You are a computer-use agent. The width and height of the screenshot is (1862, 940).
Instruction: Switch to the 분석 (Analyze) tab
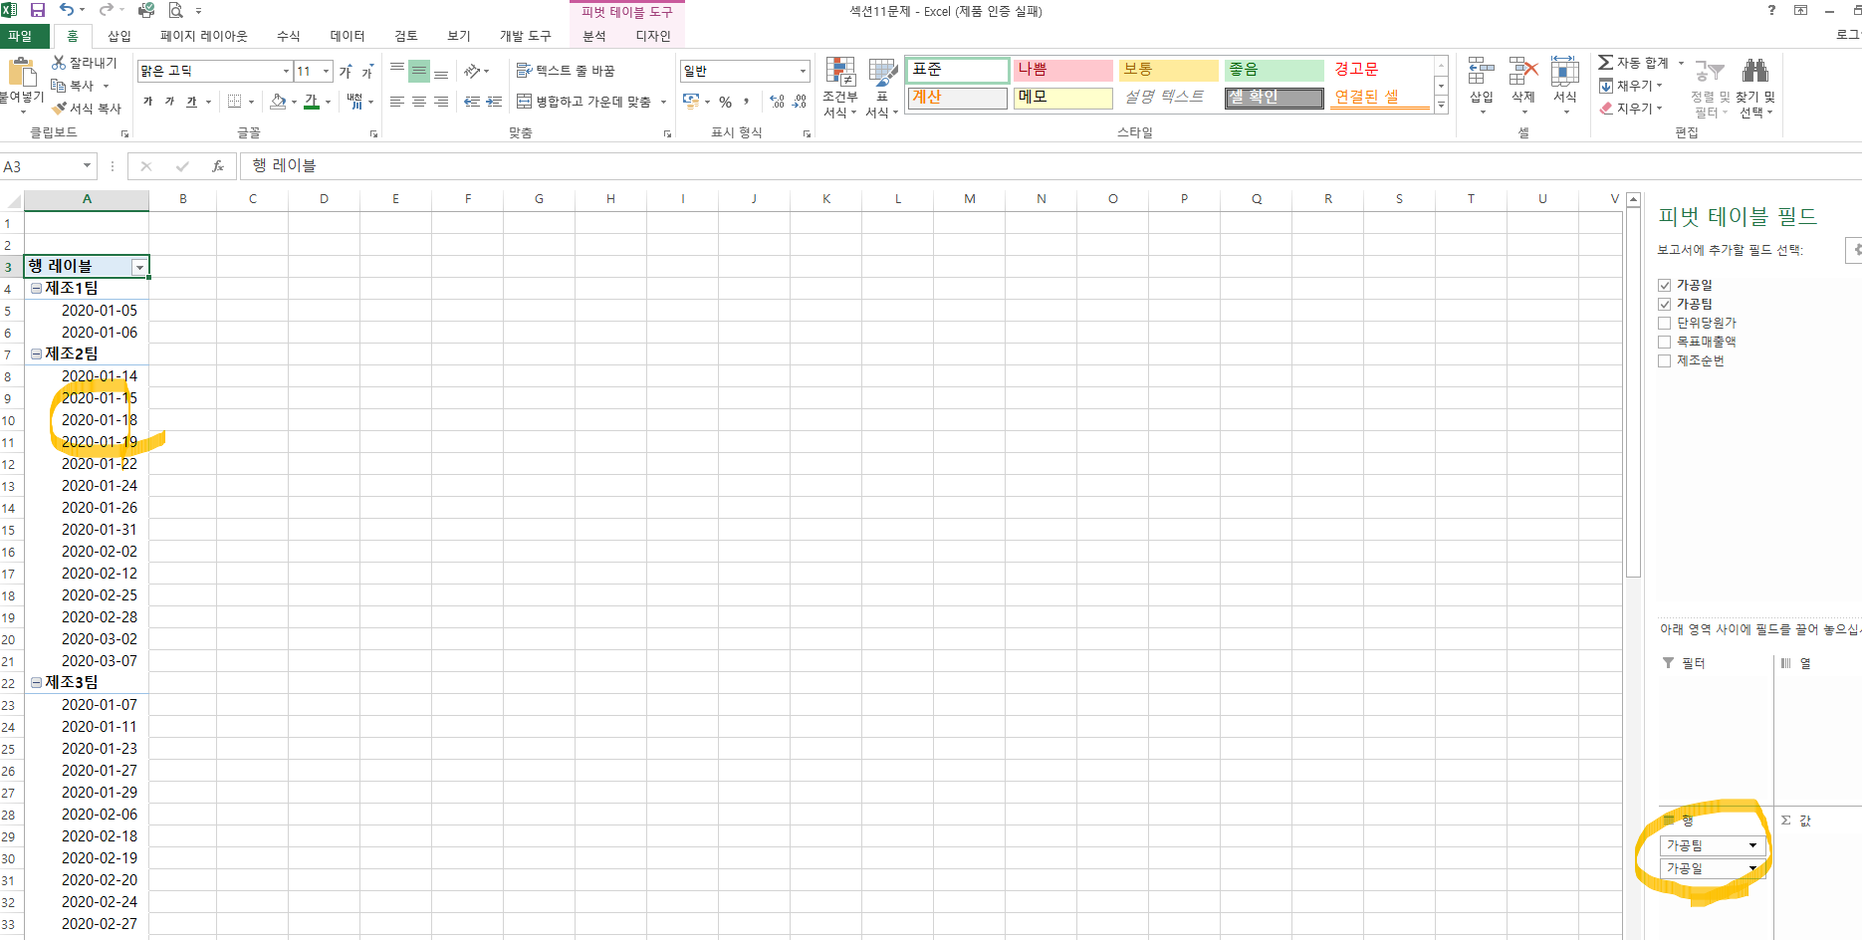click(x=594, y=36)
